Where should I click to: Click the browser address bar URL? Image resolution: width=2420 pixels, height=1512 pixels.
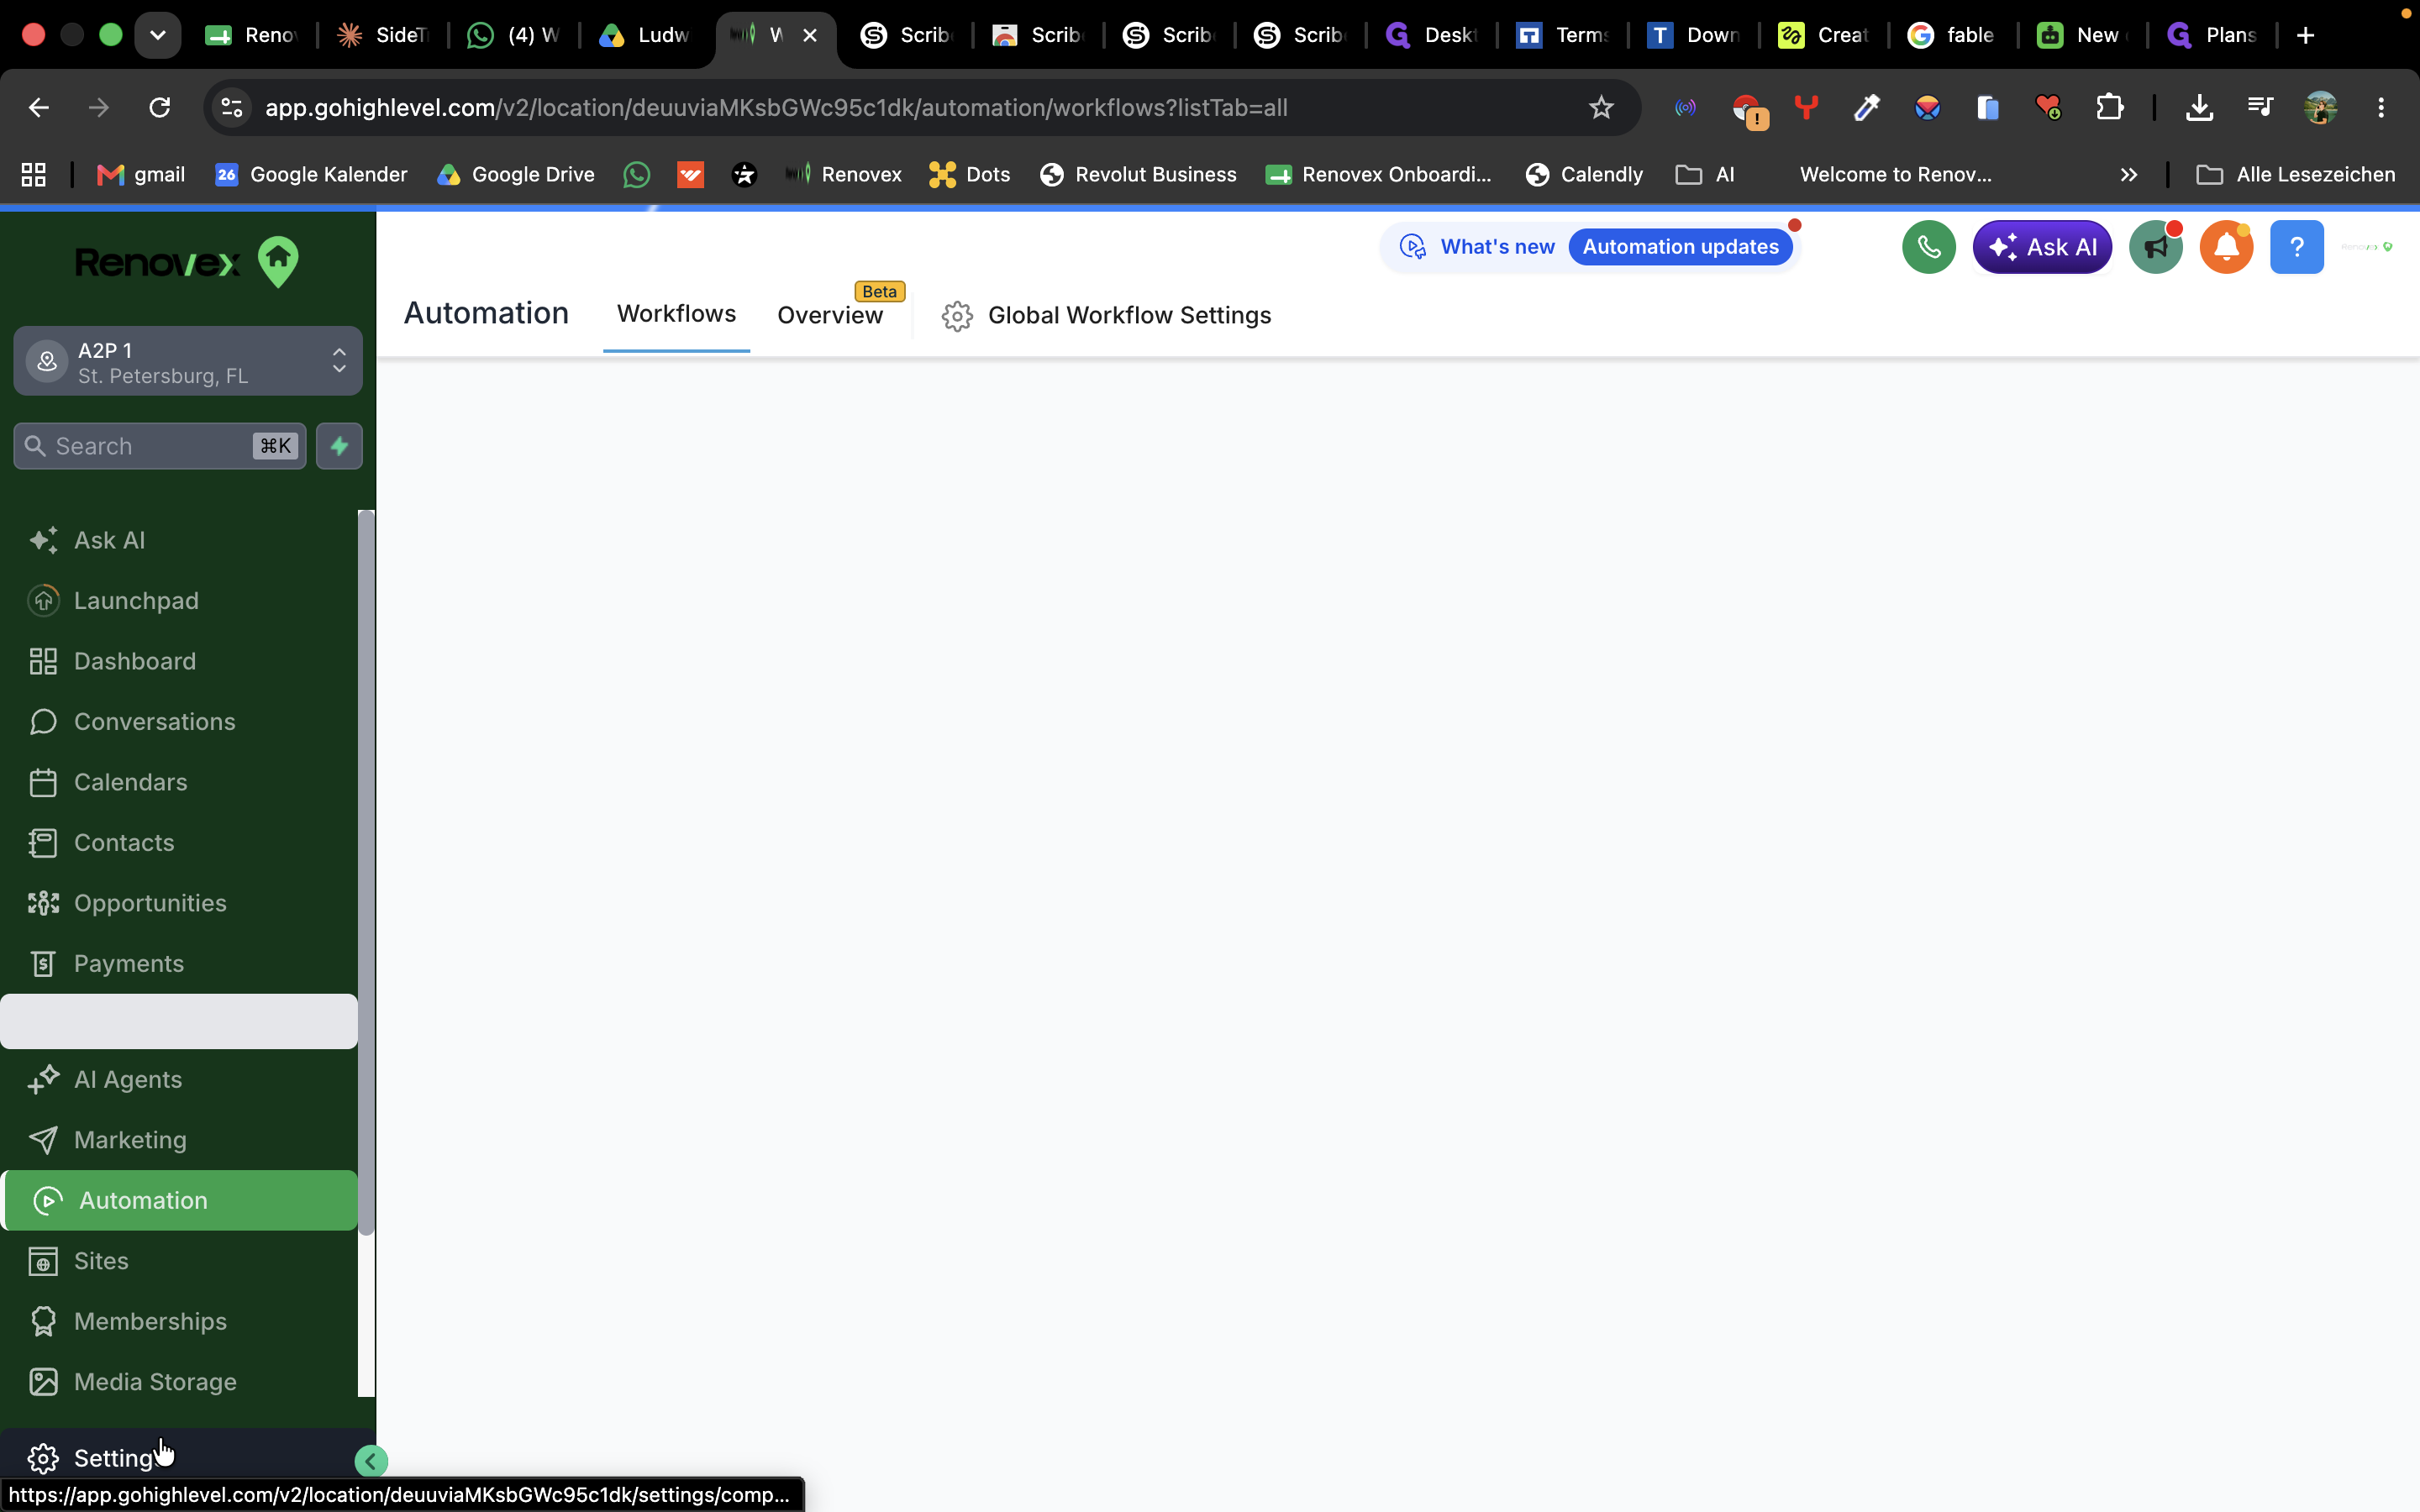[x=775, y=107]
